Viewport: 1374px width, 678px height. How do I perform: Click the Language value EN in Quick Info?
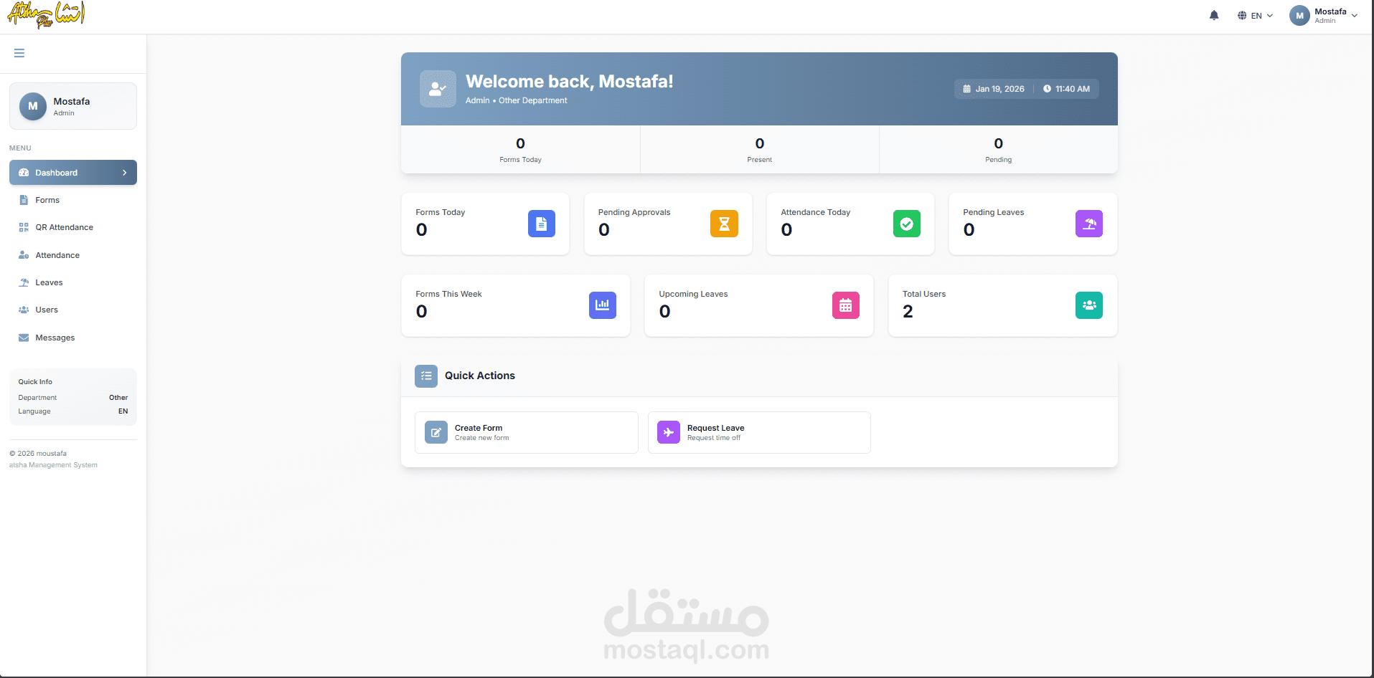coord(123,411)
